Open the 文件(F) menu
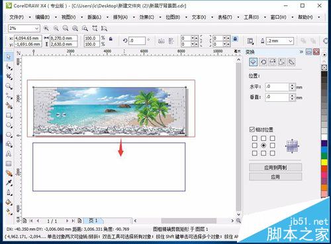The width and height of the screenshot is (331, 244). tap(17, 17)
